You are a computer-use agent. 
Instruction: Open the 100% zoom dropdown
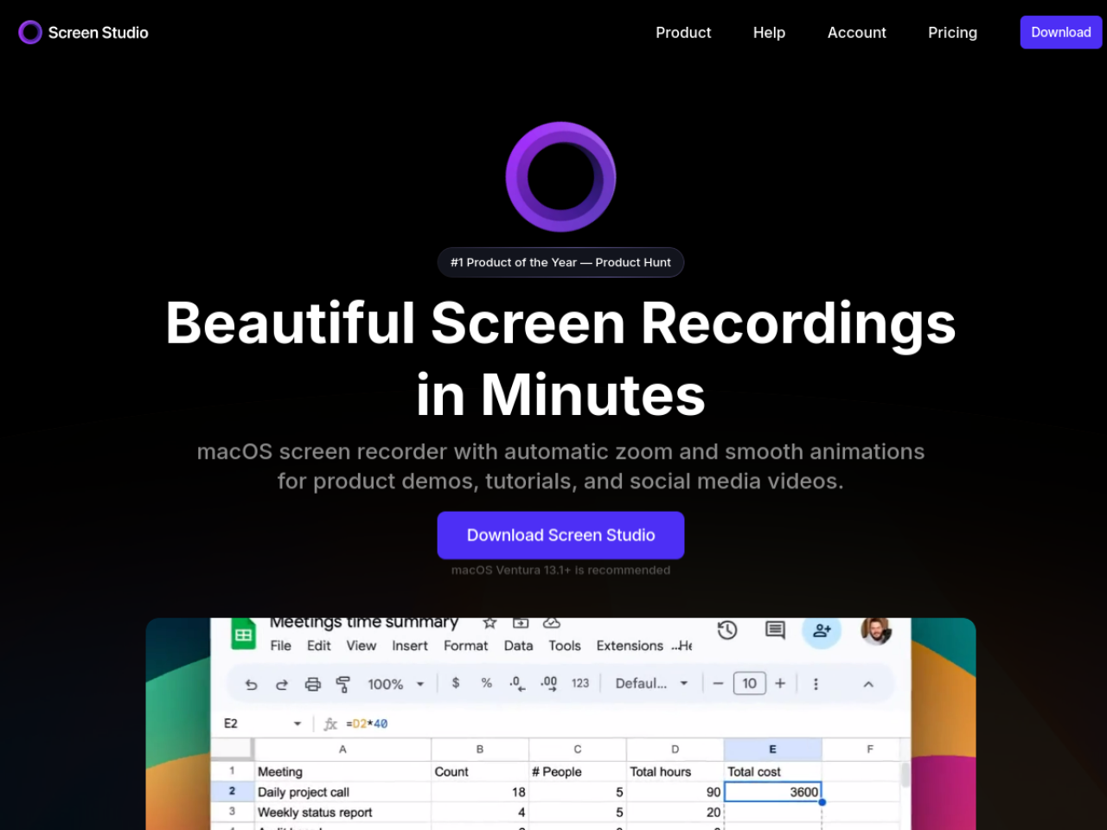click(396, 684)
